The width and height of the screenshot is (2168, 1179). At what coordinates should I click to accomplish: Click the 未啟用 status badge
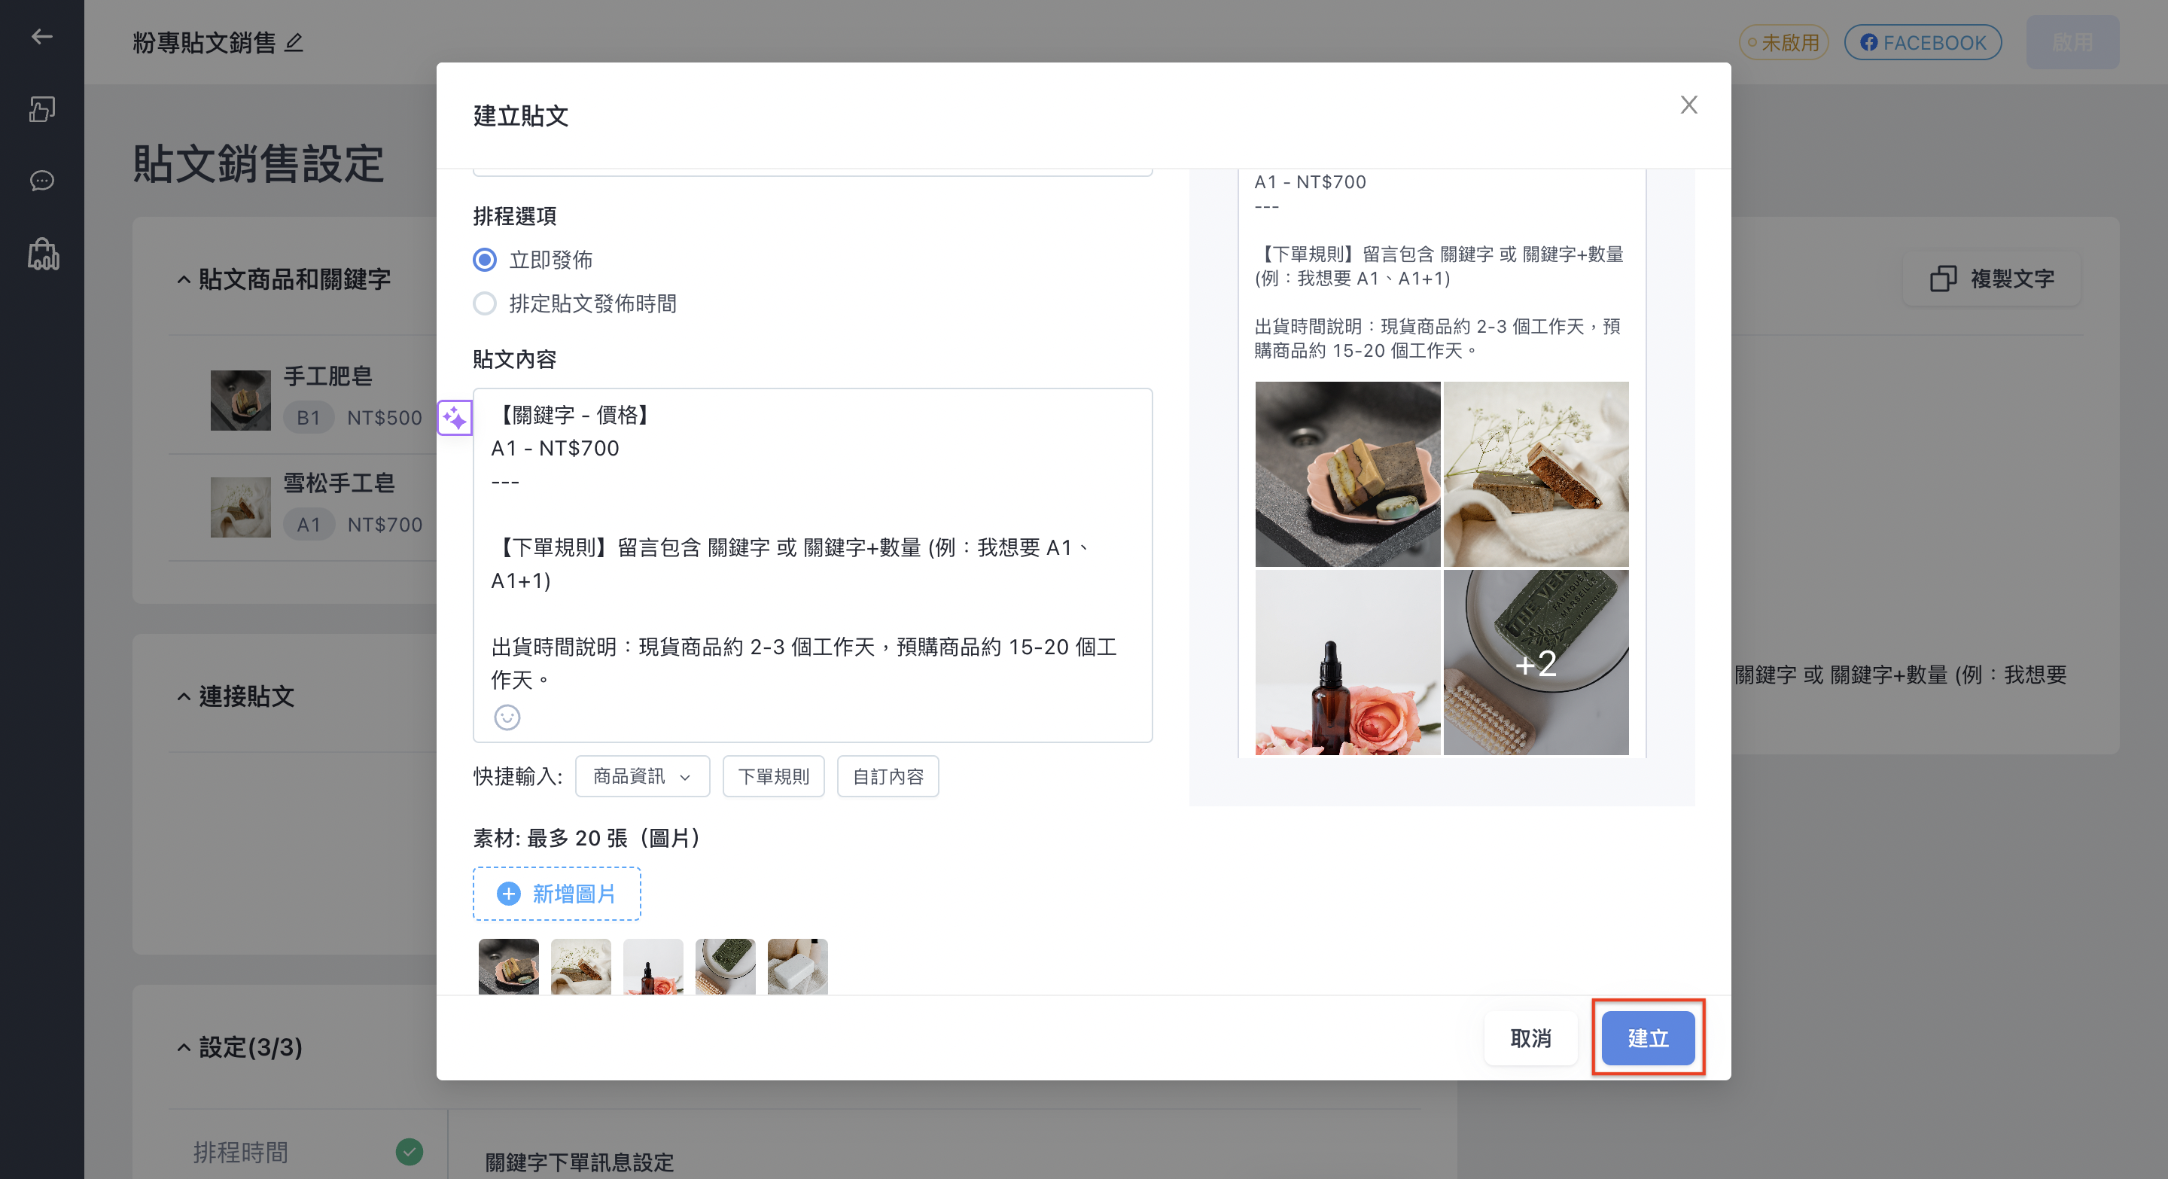1783,42
